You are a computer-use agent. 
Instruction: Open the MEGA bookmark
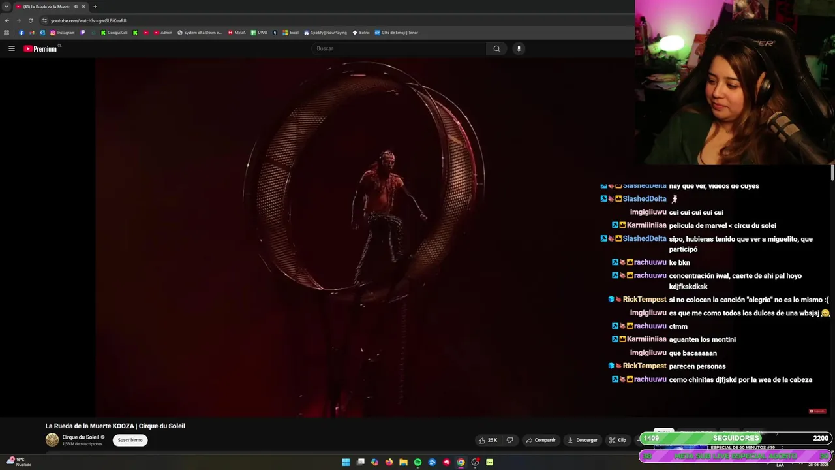(x=237, y=33)
